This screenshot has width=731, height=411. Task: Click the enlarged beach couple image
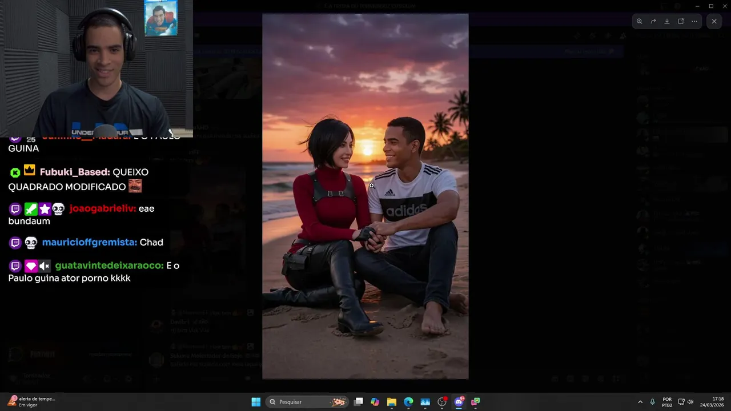365,196
